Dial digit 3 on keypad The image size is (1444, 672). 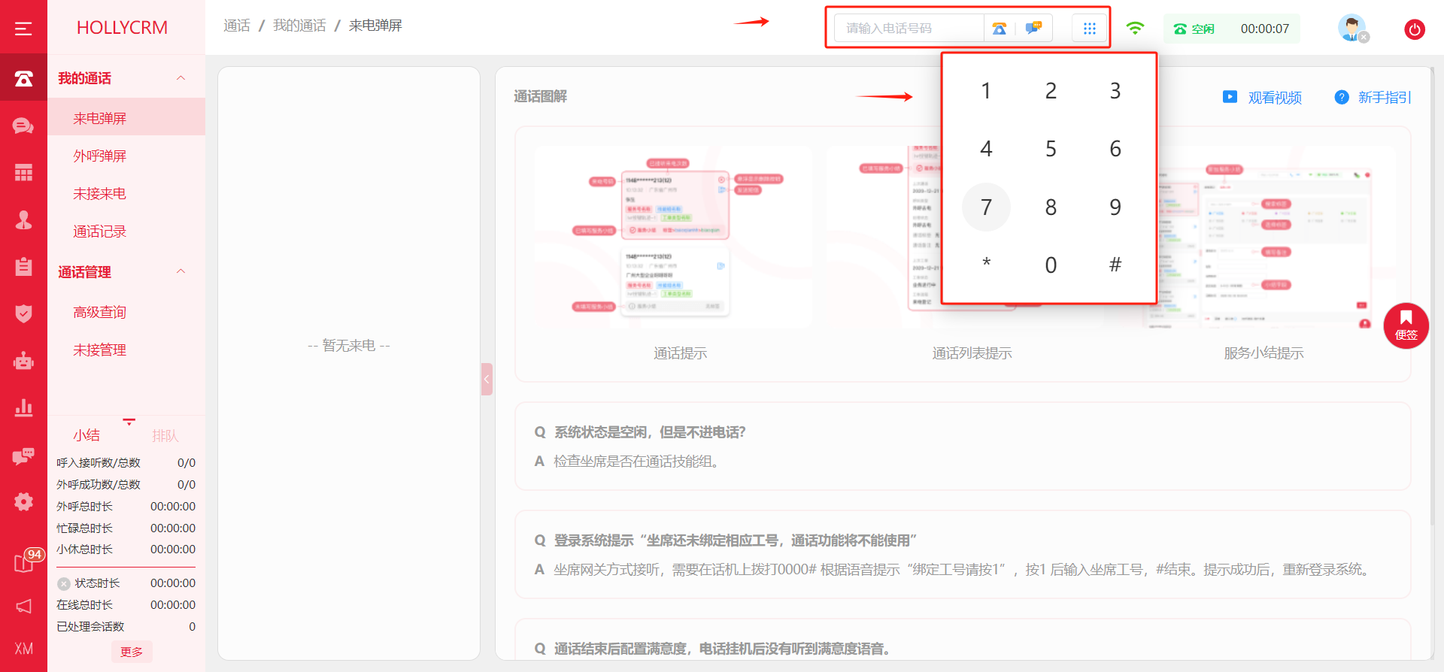(x=1115, y=91)
